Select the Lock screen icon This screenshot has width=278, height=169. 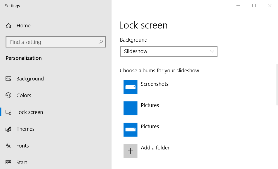(9, 112)
